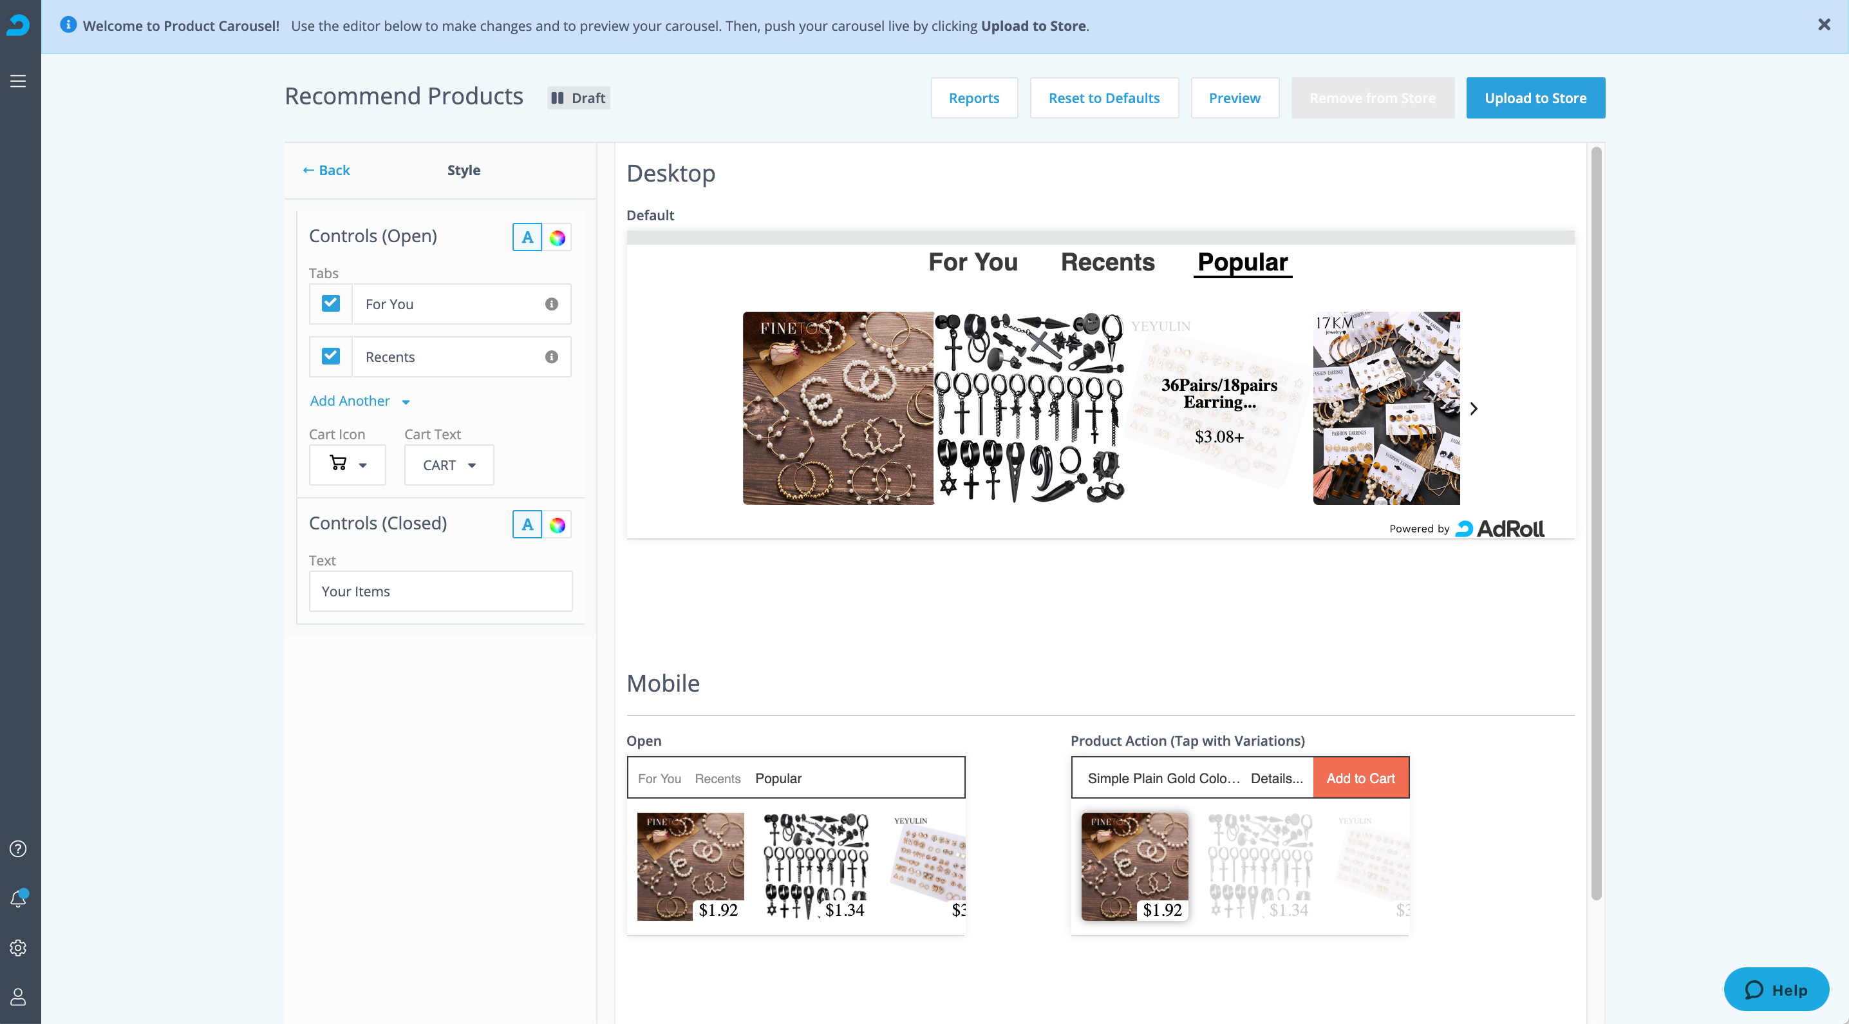Open settings gear in sidebar

pos(18,947)
